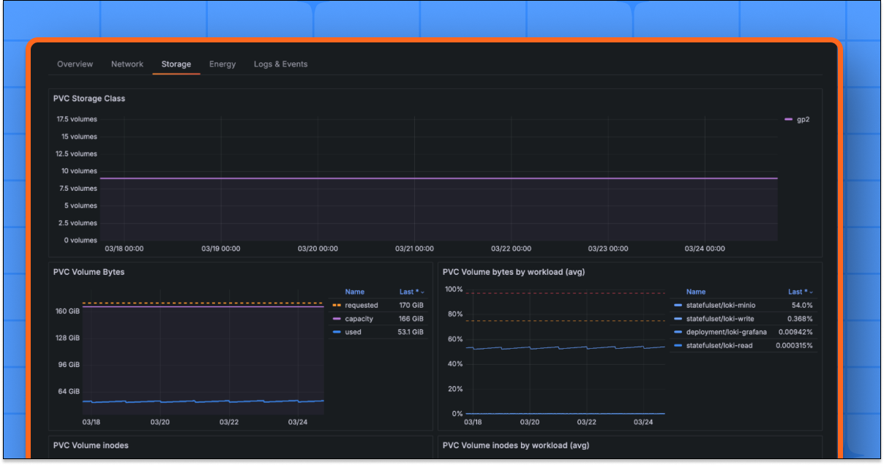Click statefulset/loki-minio's blue legend marker
884x465 pixels.
pyautogui.click(x=679, y=305)
